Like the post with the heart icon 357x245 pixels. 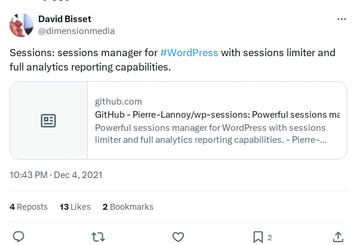pyautogui.click(x=178, y=237)
